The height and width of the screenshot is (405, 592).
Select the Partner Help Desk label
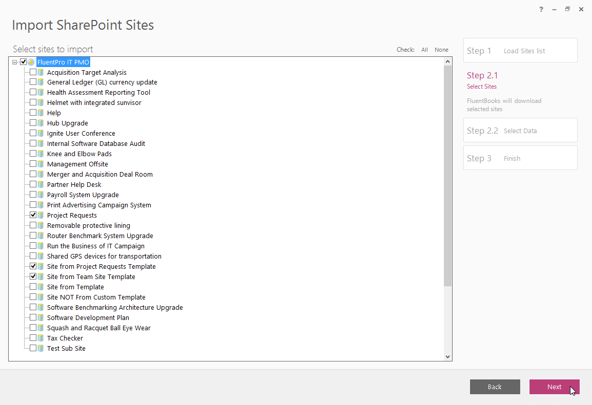(74, 184)
